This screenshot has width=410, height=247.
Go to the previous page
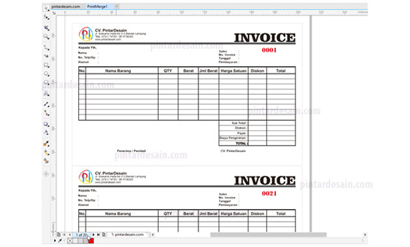coord(70,235)
